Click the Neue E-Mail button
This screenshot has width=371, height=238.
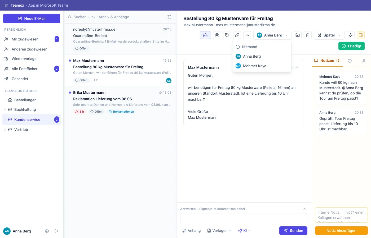[32, 19]
